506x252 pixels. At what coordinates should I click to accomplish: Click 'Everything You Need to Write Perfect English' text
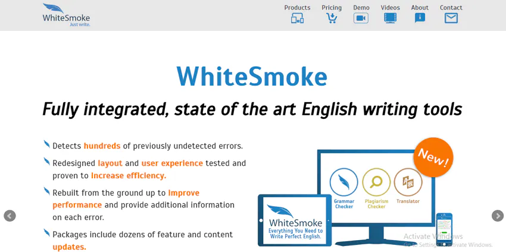pyautogui.click(x=296, y=234)
